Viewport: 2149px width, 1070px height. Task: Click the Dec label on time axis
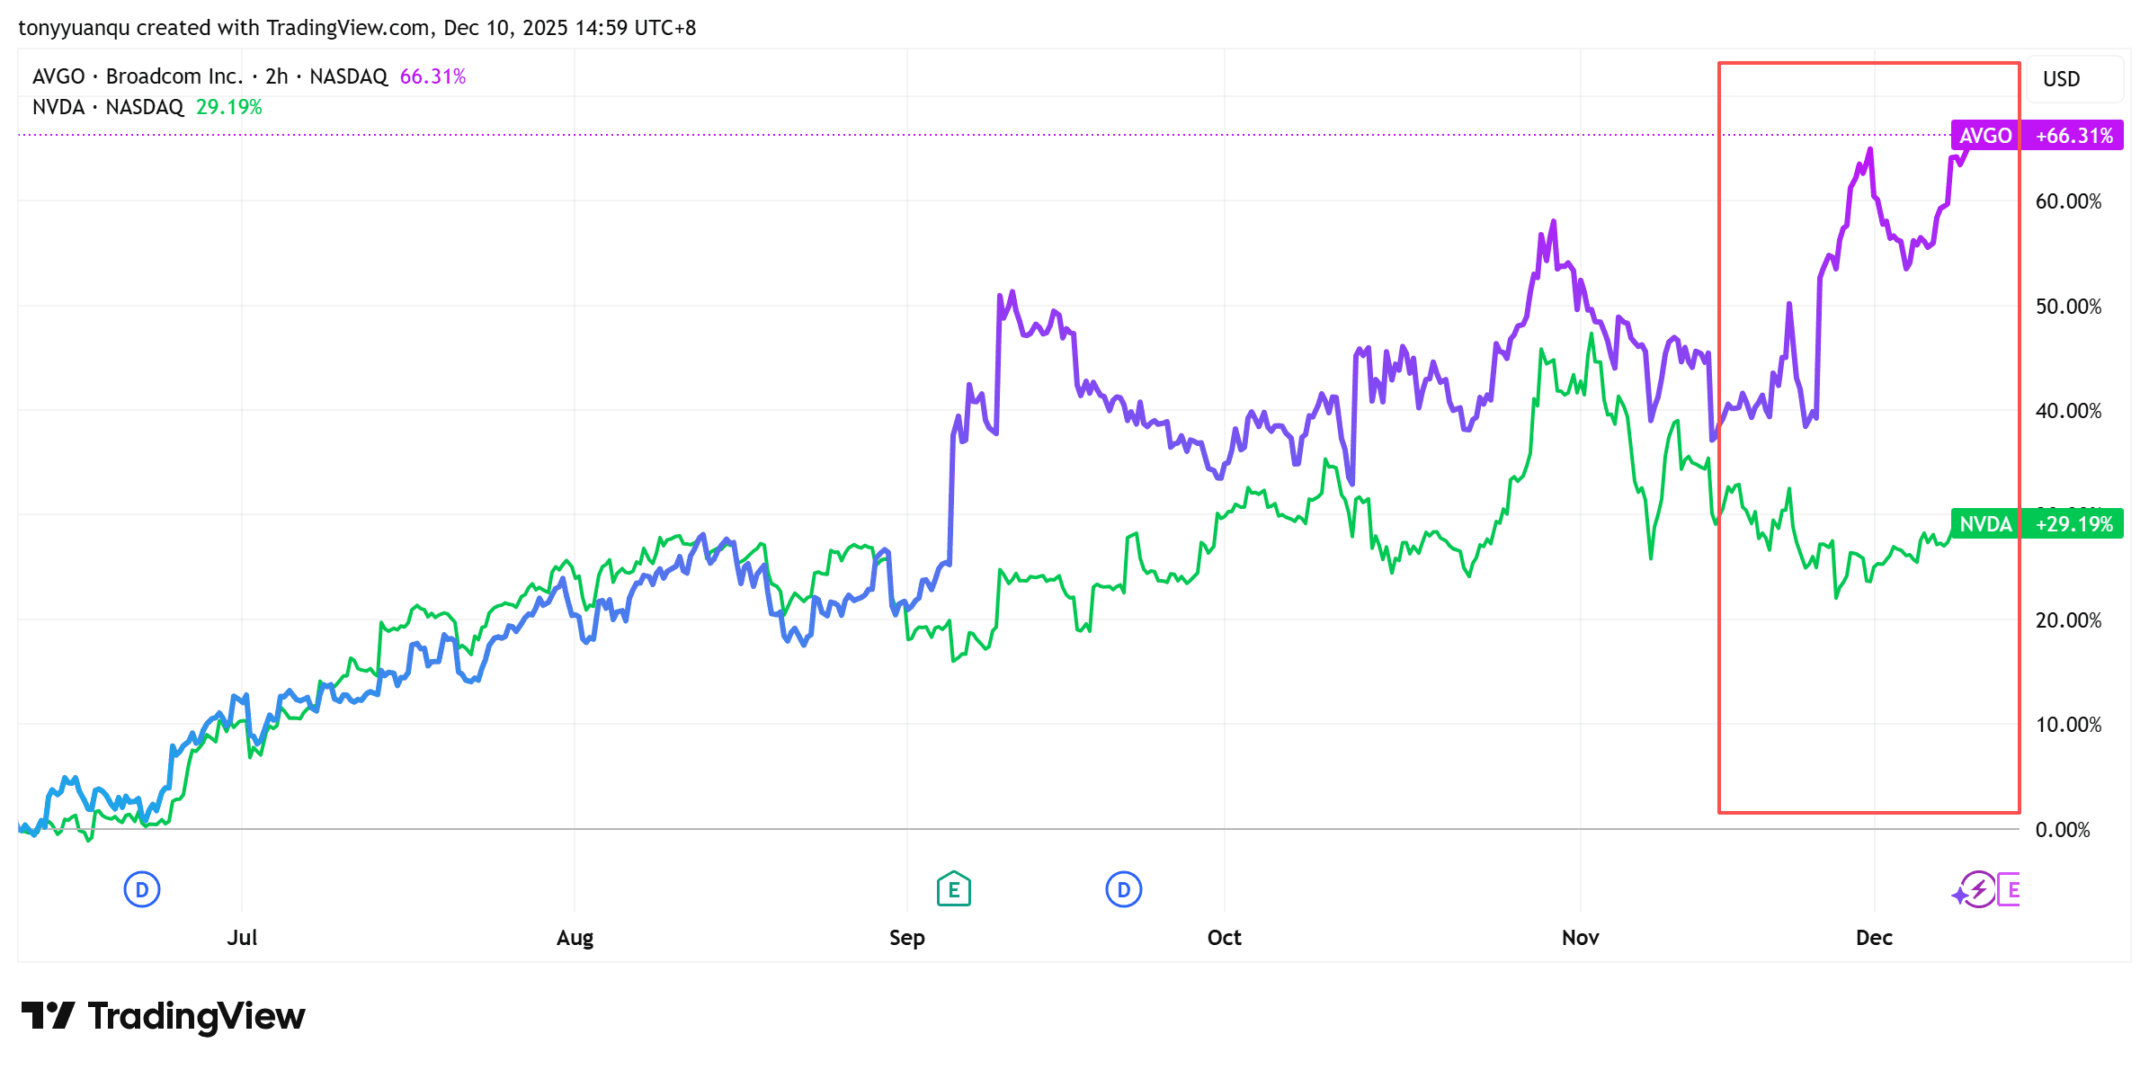pyautogui.click(x=1874, y=938)
